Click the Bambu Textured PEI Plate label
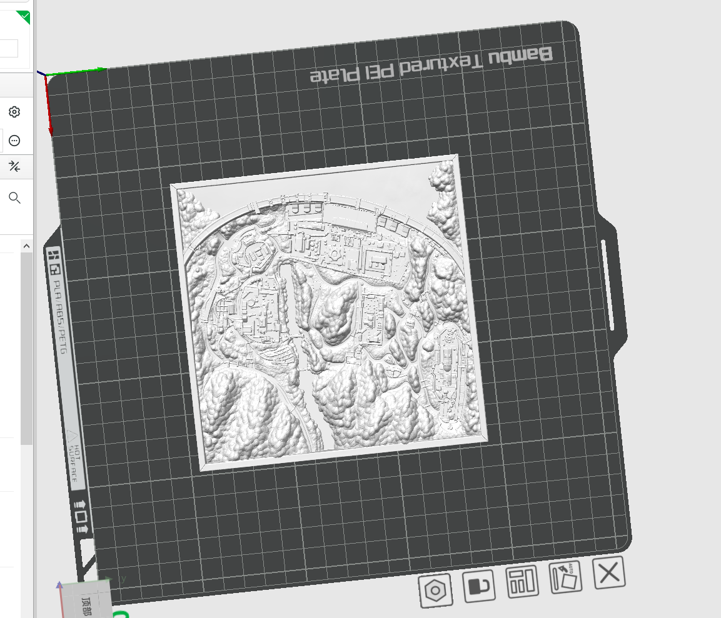The height and width of the screenshot is (618, 721). click(x=431, y=65)
